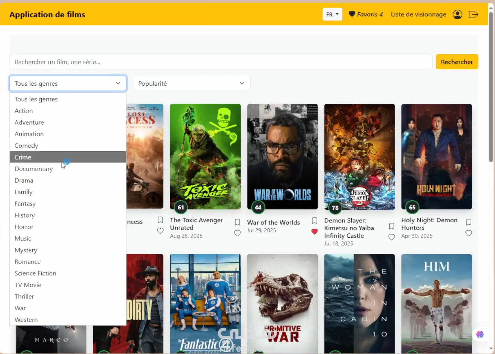This screenshot has height=354, width=495.
Task: Pick Romance from the genre list
Action: (x=68, y=262)
